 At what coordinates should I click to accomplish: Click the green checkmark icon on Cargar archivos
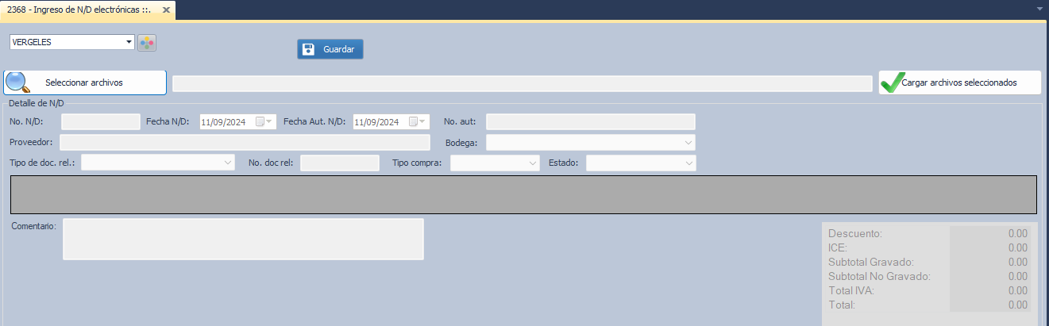pos(892,82)
